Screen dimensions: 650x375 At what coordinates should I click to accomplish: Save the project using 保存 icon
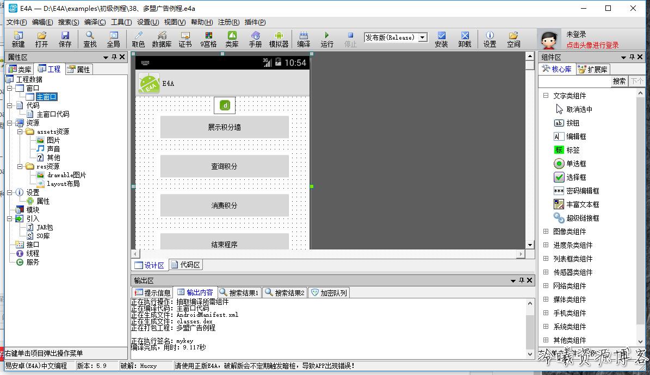click(x=65, y=39)
